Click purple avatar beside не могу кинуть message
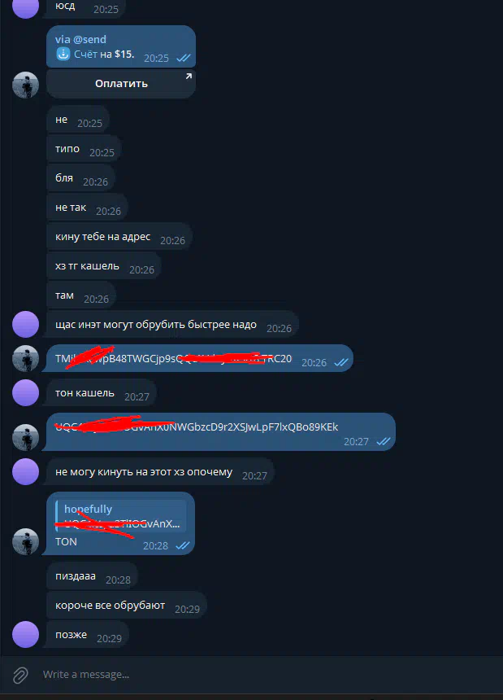Image resolution: width=503 pixels, height=700 pixels. (25, 471)
